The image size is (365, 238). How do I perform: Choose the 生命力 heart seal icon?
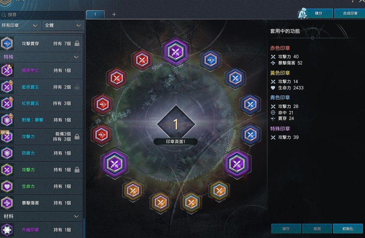(x=7, y=186)
